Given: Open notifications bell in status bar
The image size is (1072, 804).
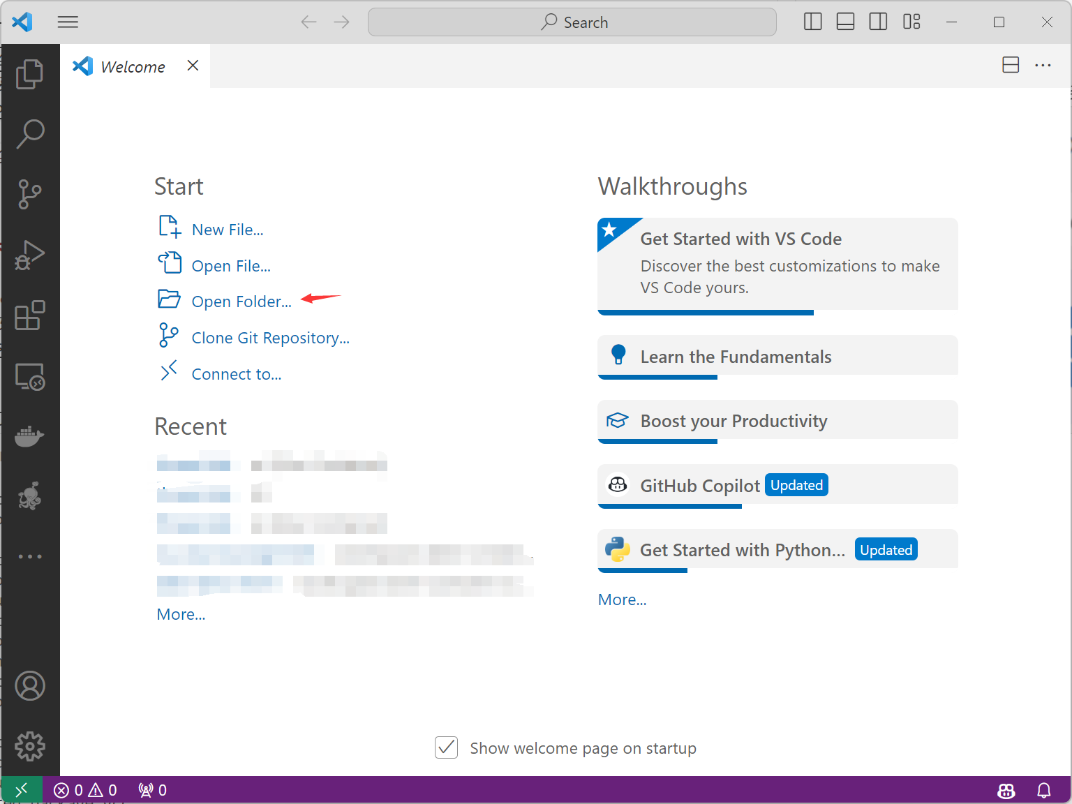Looking at the screenshot, I should click(1044, 790).
